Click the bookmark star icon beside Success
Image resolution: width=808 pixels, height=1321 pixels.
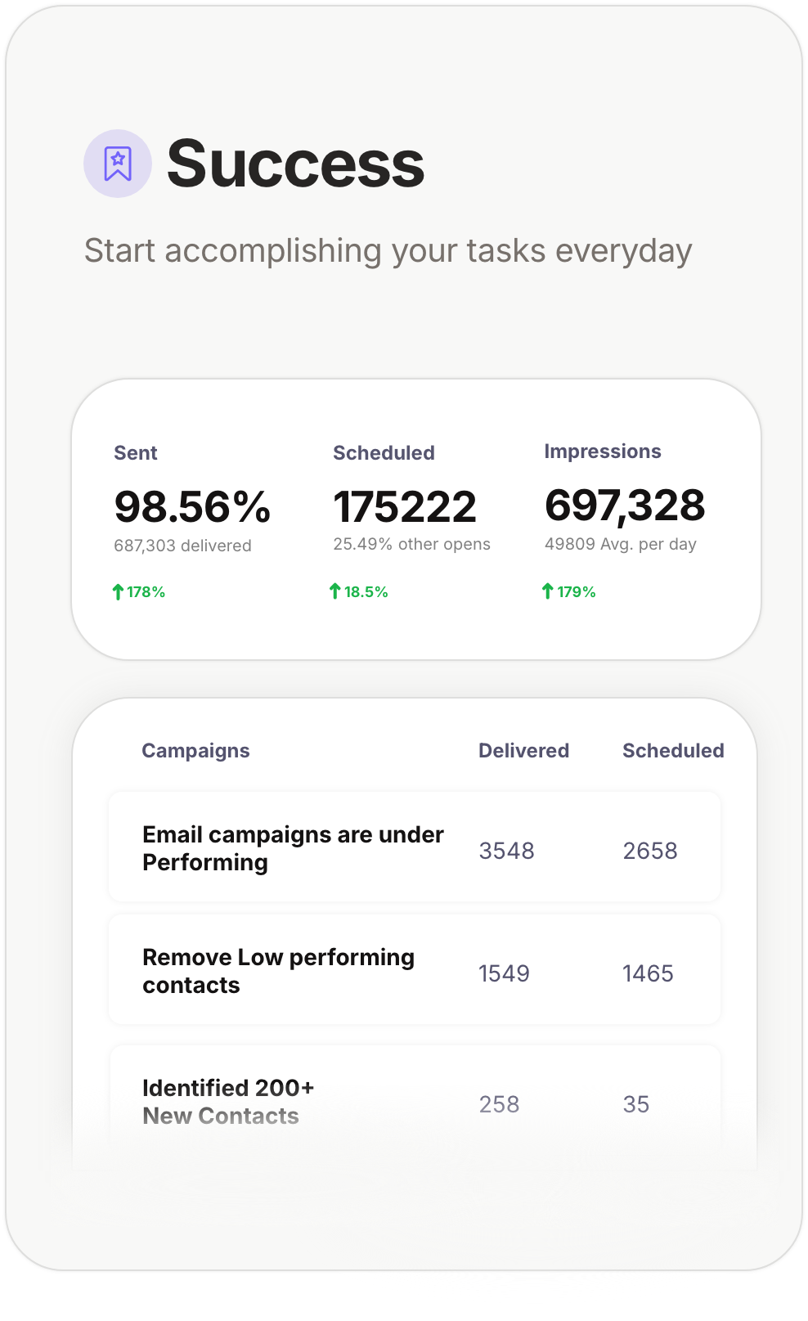point(118,164)
